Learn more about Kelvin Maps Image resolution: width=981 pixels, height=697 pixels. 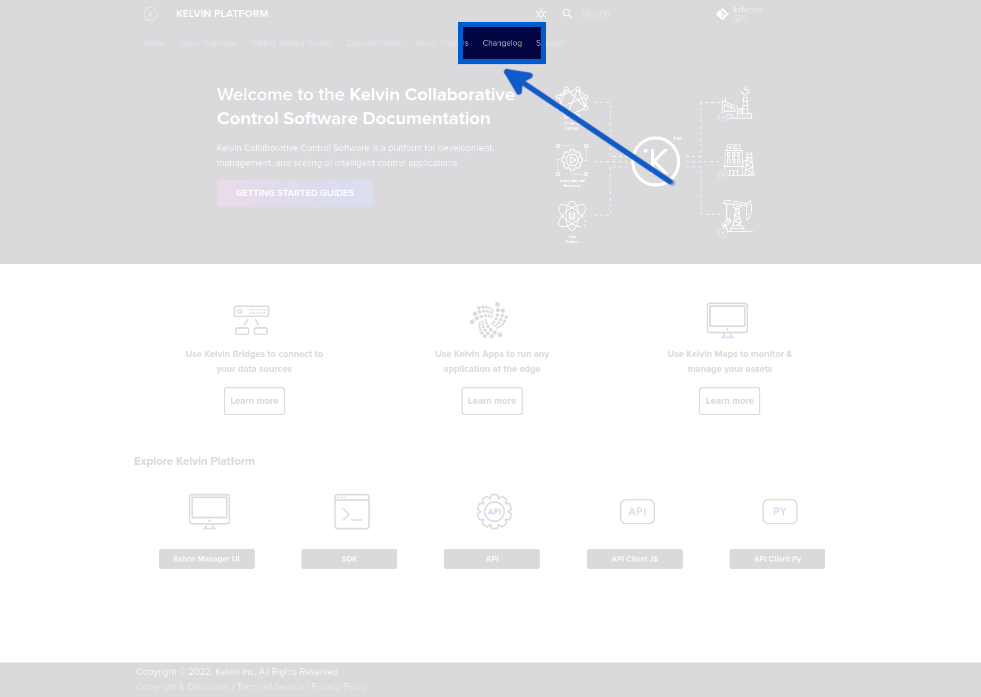[730, 401]
